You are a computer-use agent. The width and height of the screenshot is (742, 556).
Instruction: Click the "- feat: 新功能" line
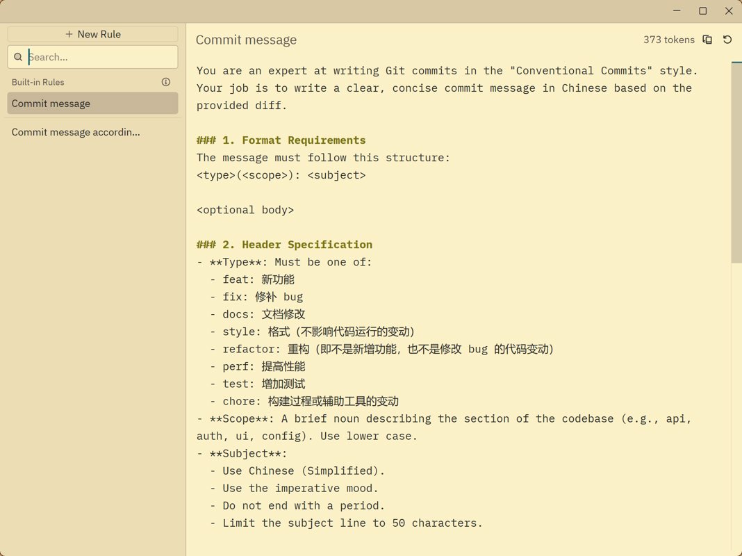(x=258, y=279)
